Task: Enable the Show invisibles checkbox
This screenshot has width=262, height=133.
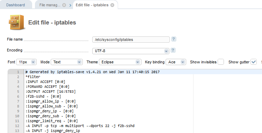Action: click(x=221, y=62)
